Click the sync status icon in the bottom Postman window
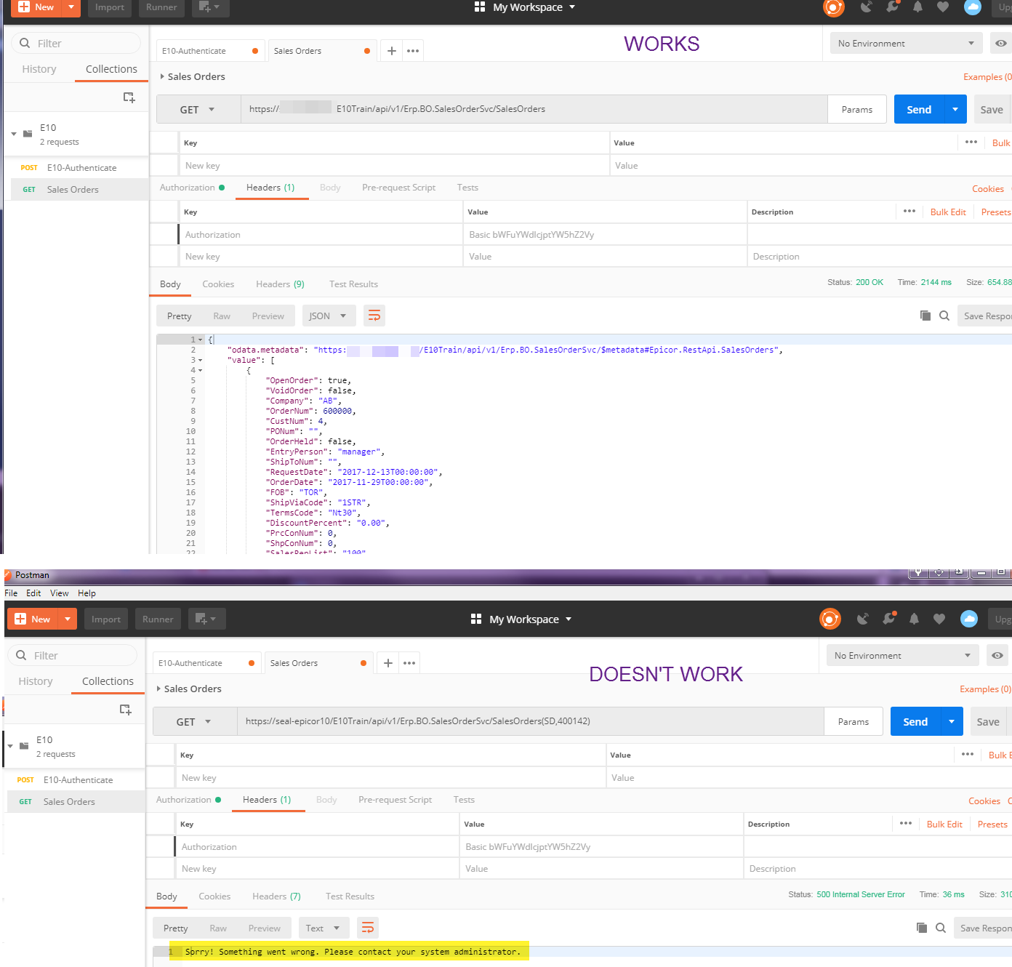Screen dimensions: 1012x967 [x=830, y=619]
